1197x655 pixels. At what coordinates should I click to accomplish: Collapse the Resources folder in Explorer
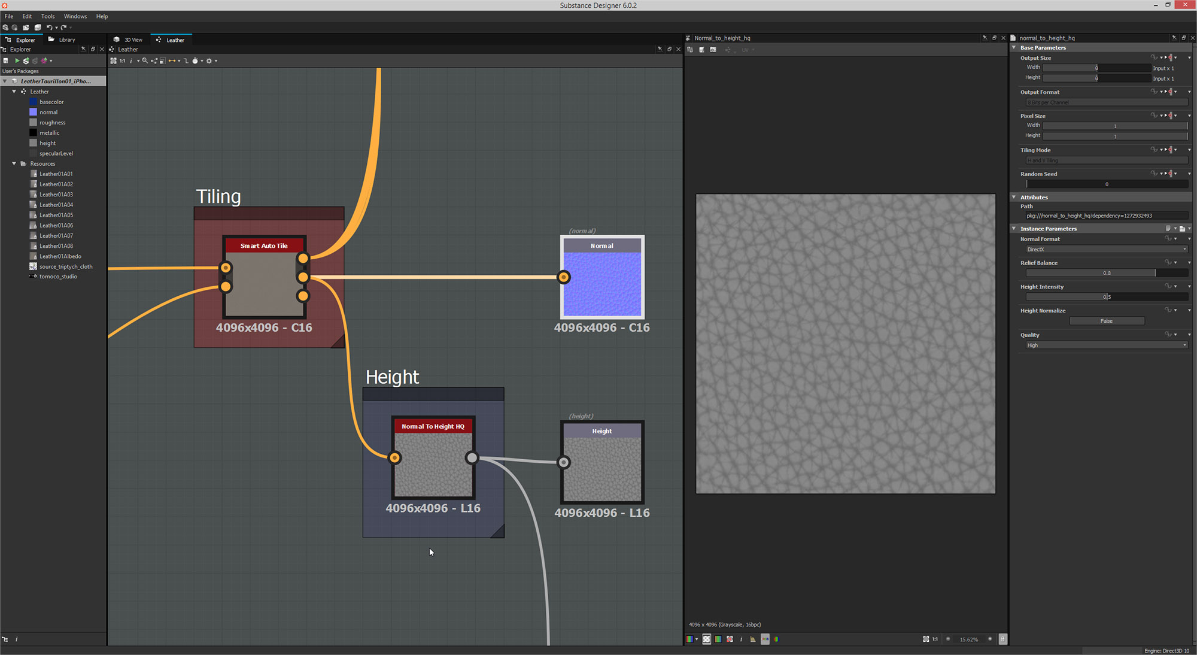pos(14,163)
